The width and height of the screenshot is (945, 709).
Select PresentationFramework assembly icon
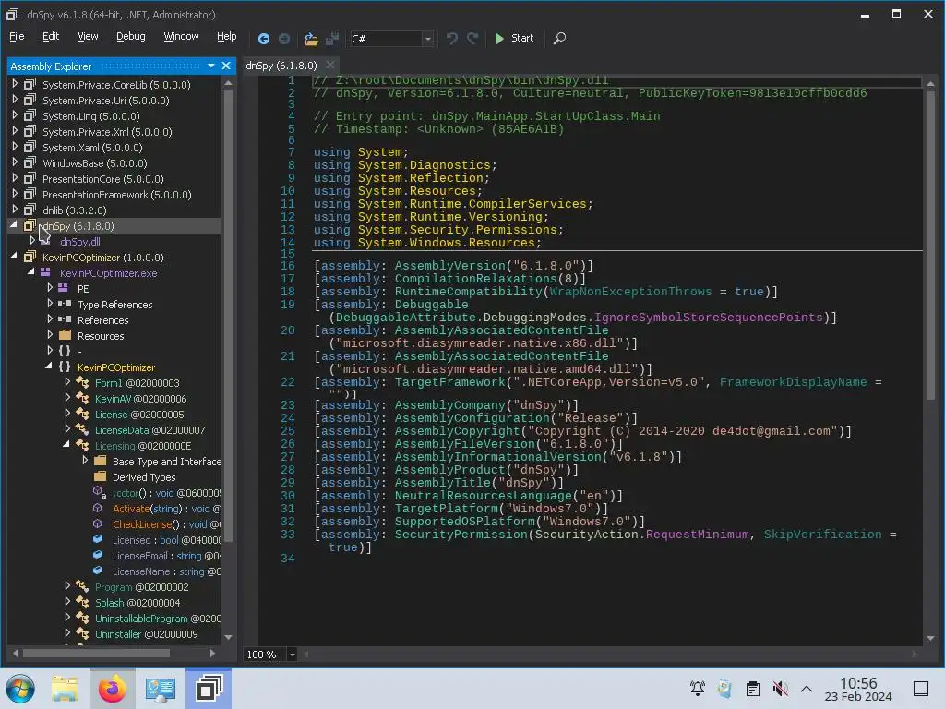30,194
